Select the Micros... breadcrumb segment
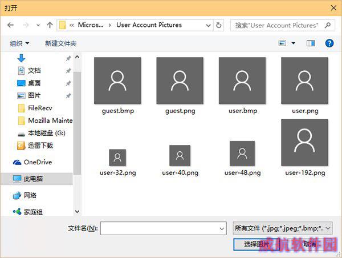The width and height of the screenshot is (342, 258). coord(91,25)
